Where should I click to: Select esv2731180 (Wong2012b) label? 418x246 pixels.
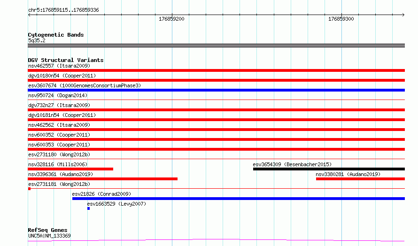click(x=59, y=154)
